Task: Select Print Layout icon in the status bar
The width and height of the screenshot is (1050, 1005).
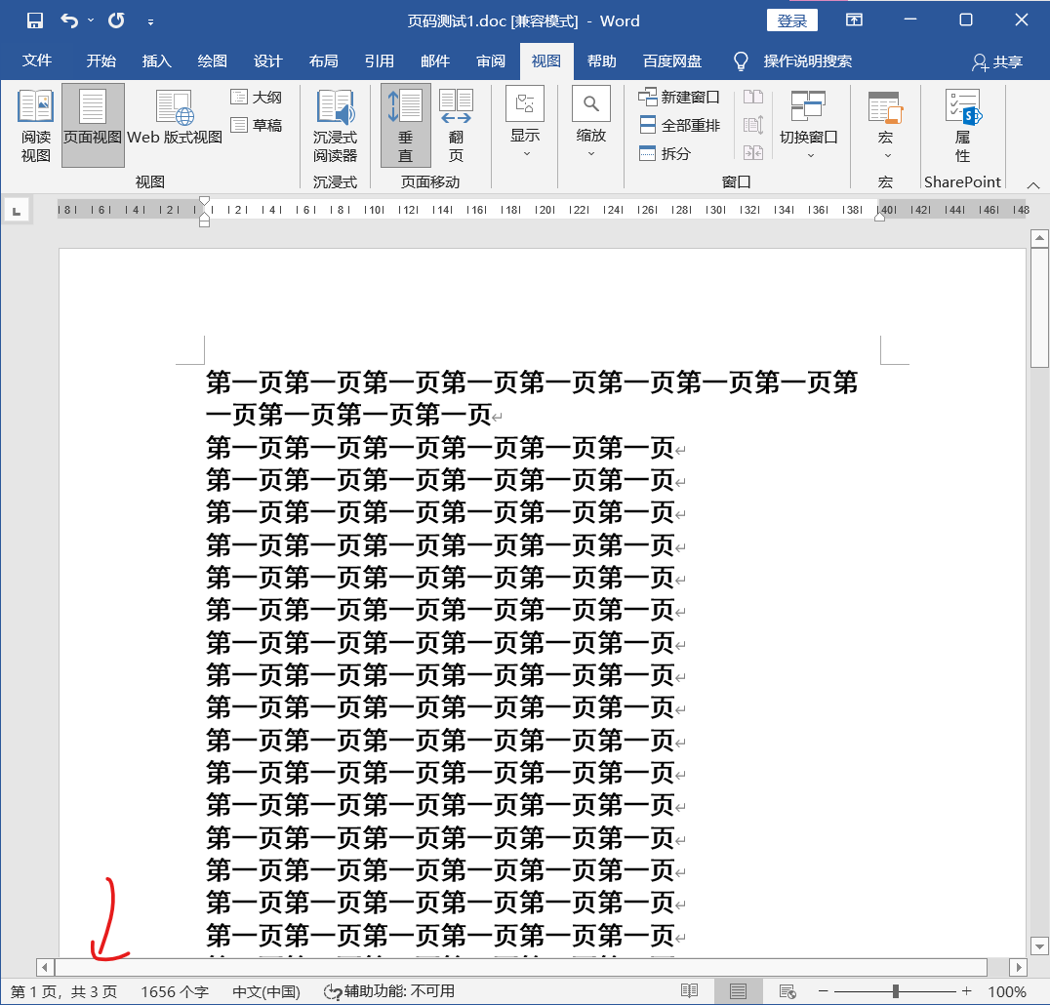Action: pyautogui.click(x=738, y=991)
